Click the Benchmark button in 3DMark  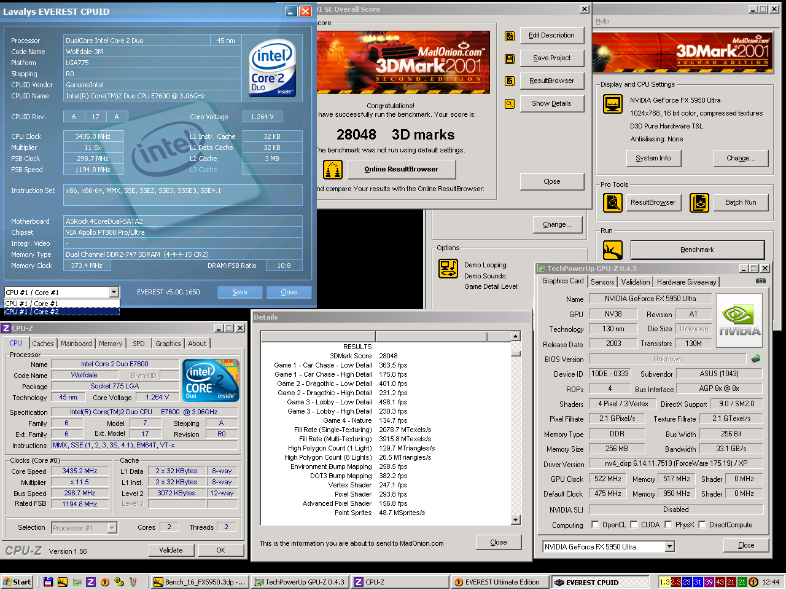point(697,250)
